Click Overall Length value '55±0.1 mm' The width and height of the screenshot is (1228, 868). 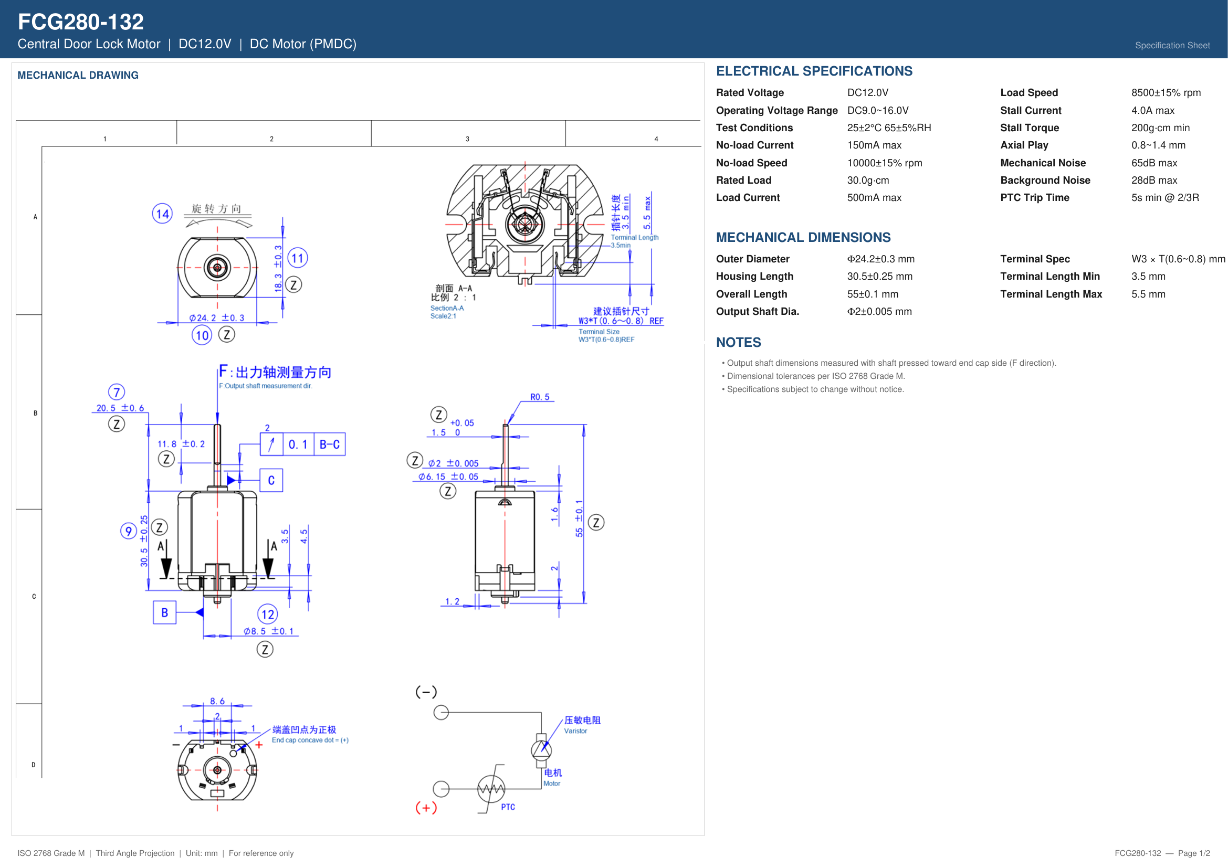point(873,294)
